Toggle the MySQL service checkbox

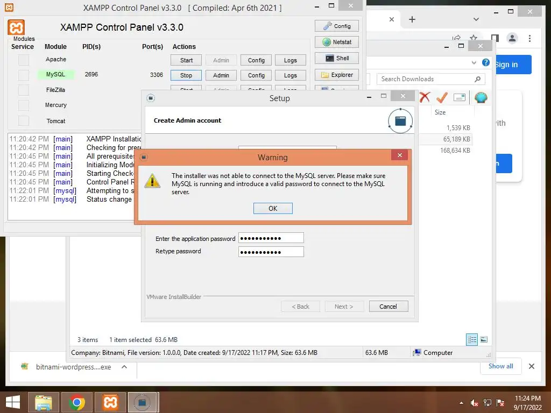pos(24,75)
